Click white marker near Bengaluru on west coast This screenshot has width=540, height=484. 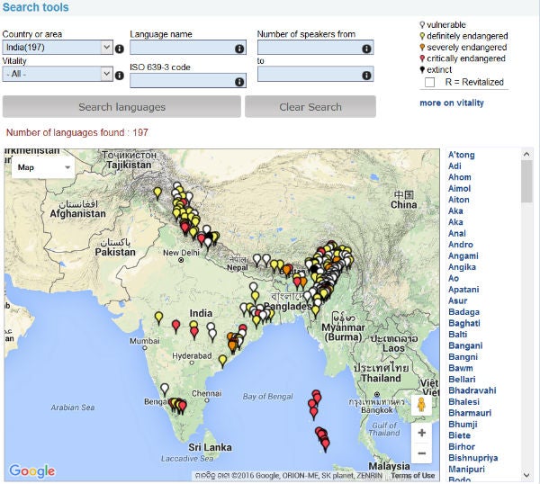click(165, 390)
